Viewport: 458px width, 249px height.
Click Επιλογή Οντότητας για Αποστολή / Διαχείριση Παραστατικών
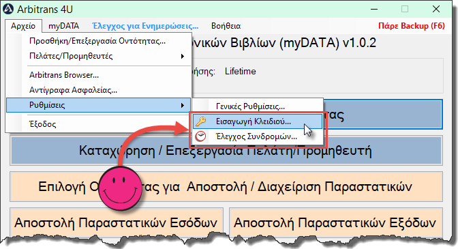(226, 186)
